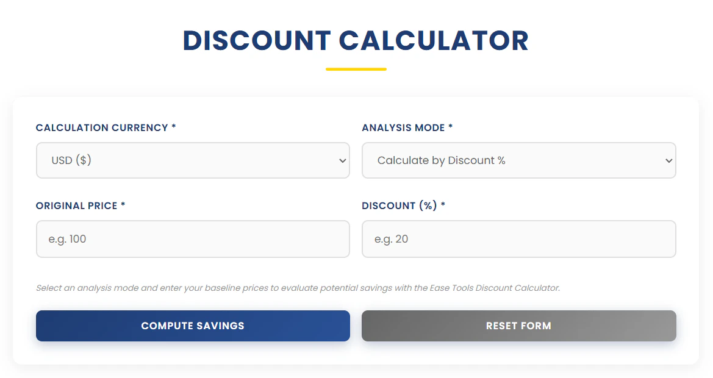
Task: Click the Original Price field label
Action: coord(80,205)
